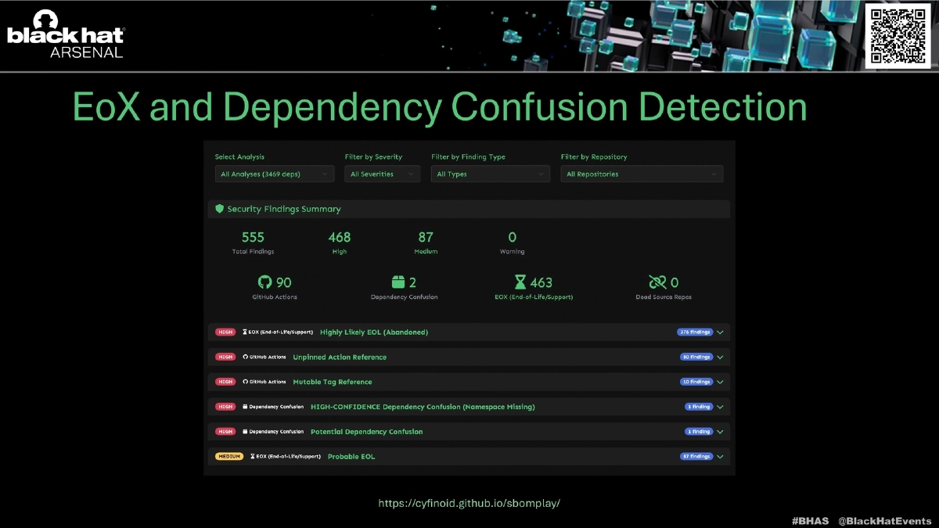This screenshot has height=528, width=939.
Task: Click the EOX hourglass icon
Action: click(520, 282)
